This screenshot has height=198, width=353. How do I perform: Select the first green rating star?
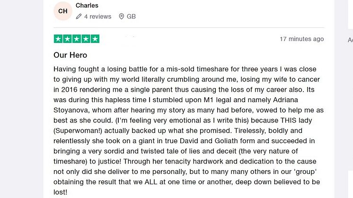click(x=58, y=39)
